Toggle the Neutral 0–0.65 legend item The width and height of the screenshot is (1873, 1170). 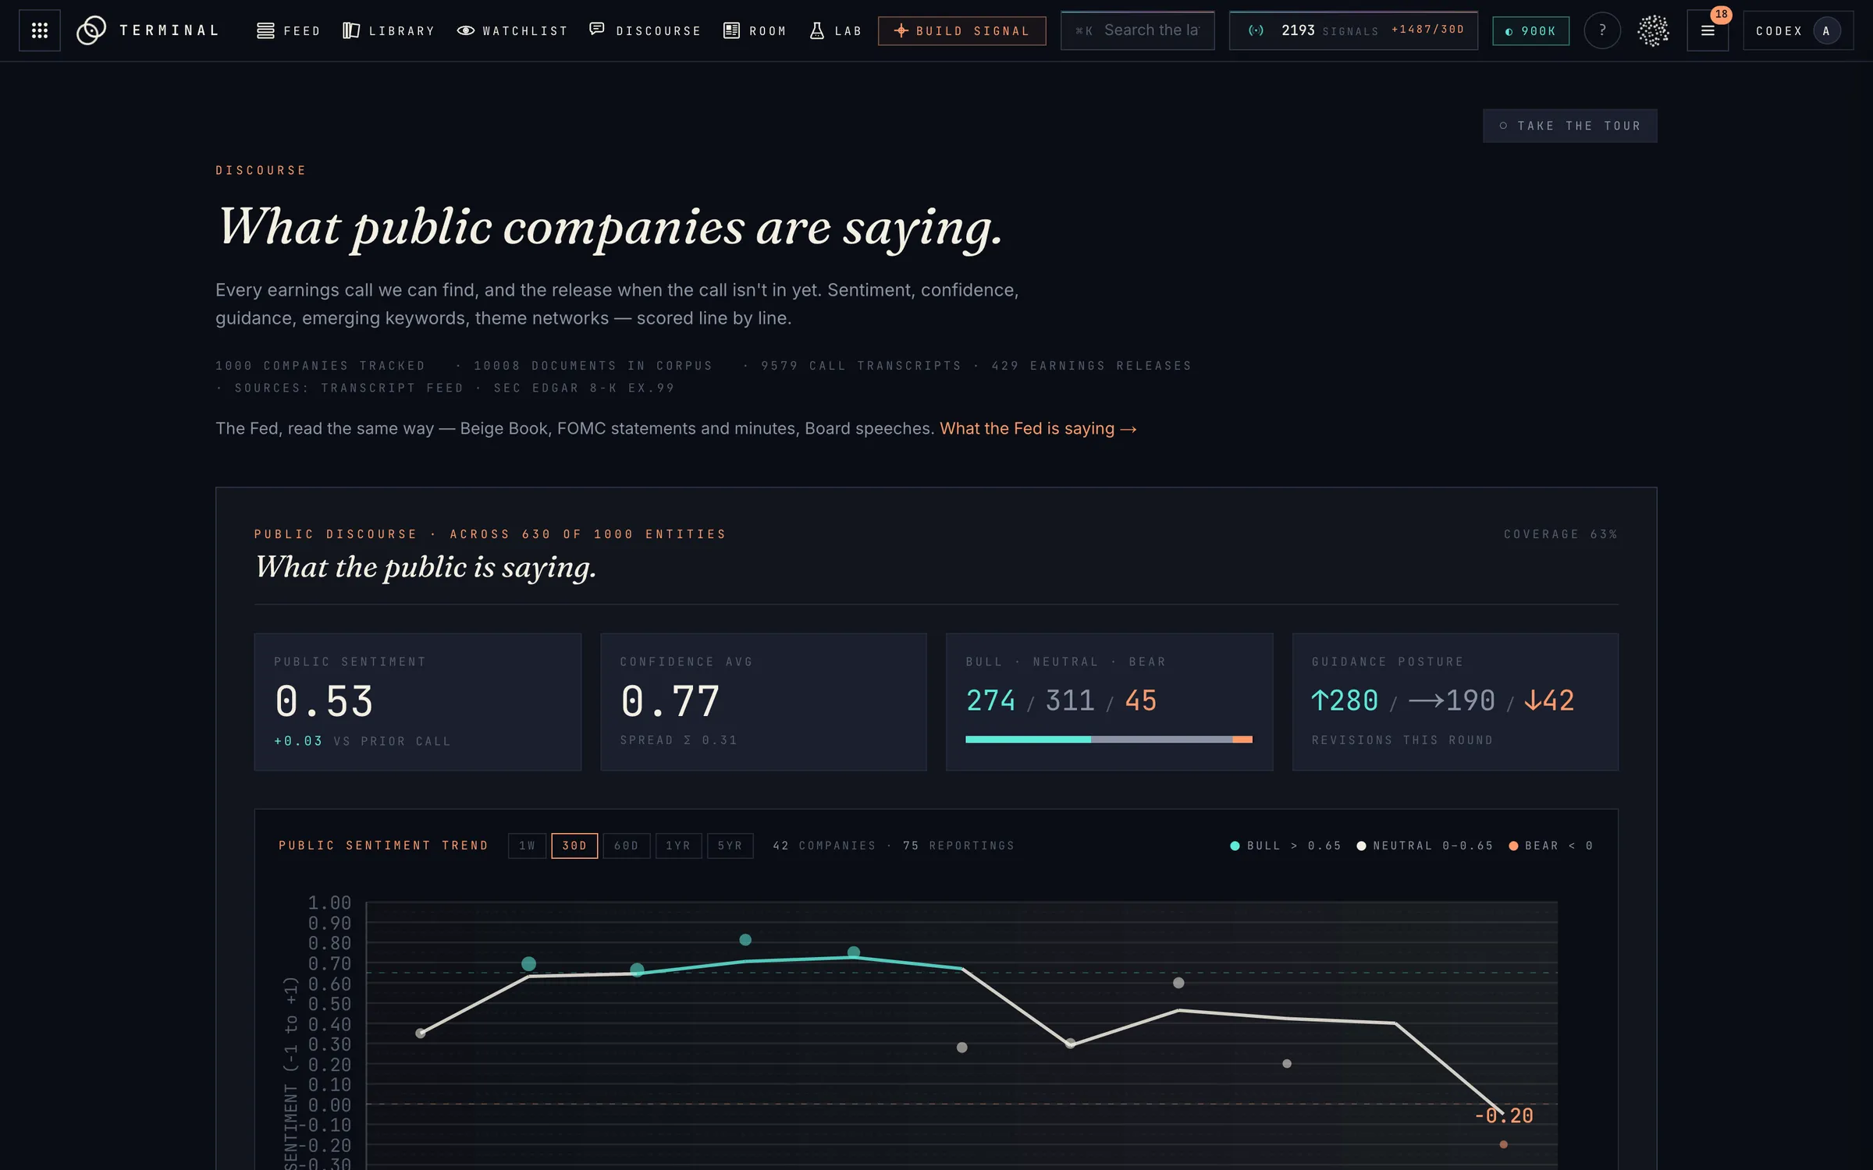tap(1425, 846)
